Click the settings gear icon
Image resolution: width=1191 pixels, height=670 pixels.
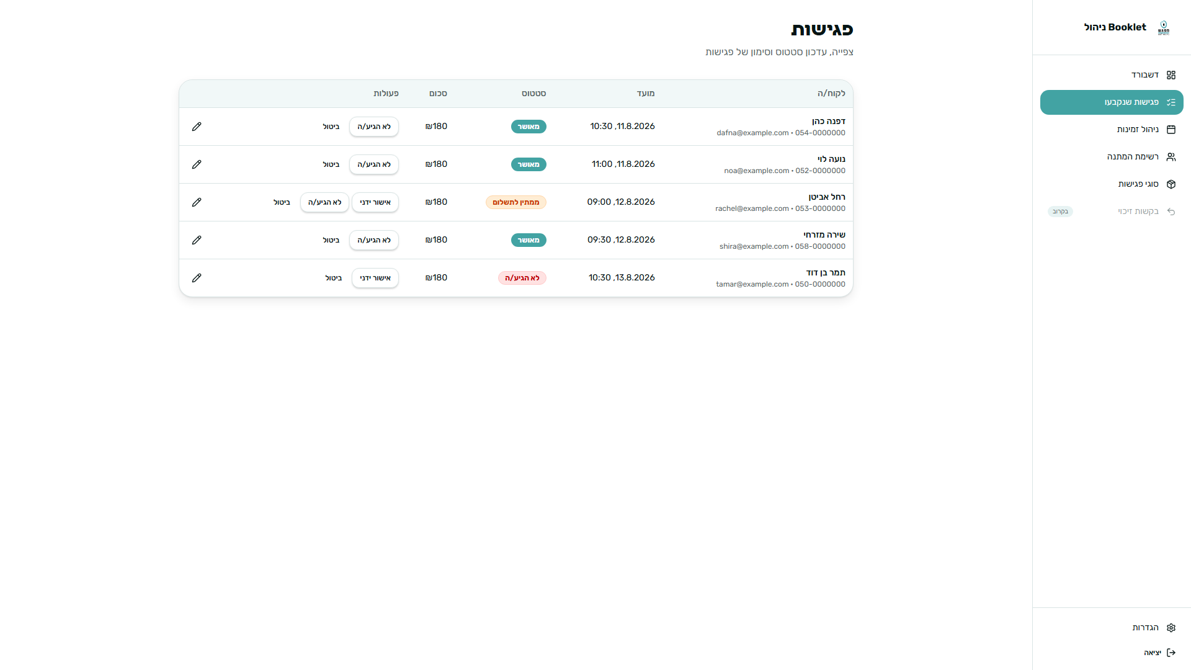pyautogui.click(x=1171, y=628)
